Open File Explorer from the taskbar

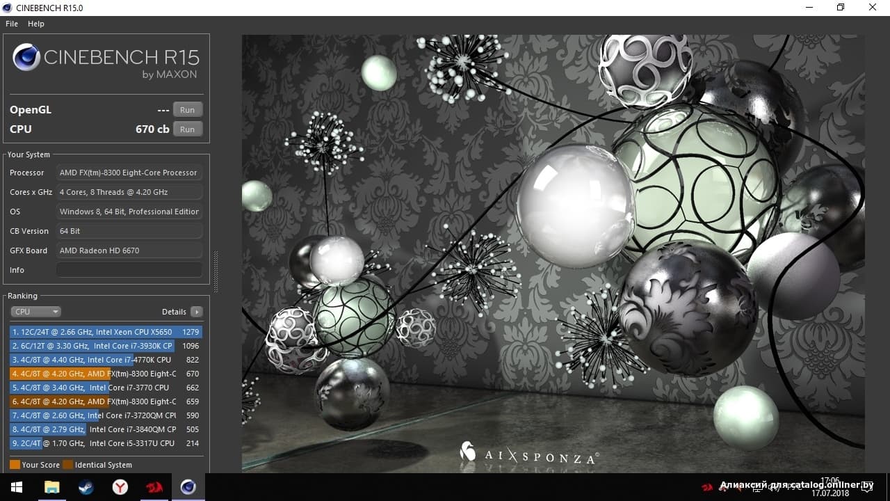(x=52, y=487)
